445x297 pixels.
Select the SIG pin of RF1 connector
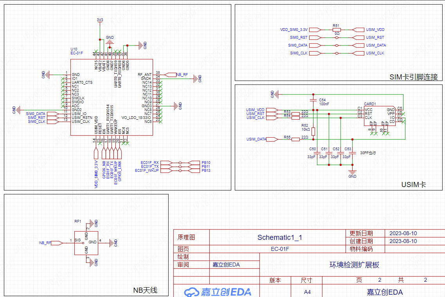(x=78, y=240)
